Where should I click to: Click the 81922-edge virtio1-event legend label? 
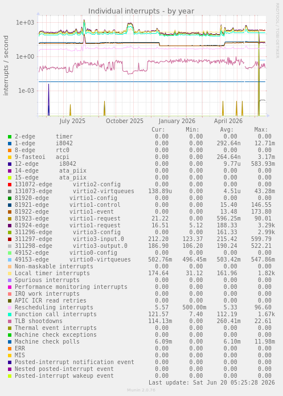(64, 211)
